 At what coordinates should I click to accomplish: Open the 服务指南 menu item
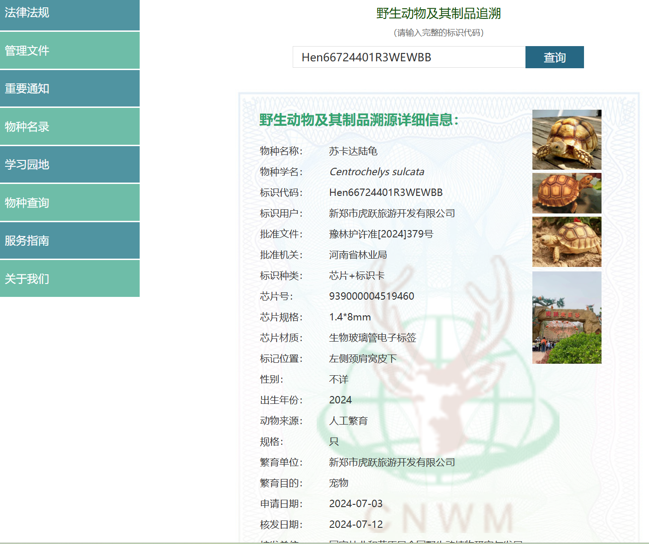click(x=70, y=241)
